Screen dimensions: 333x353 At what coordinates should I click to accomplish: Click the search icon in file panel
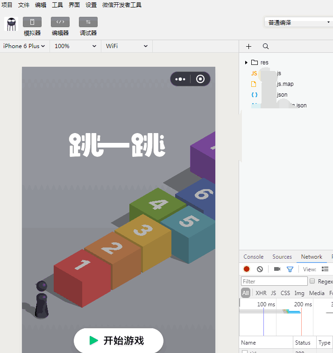pos(266,46)
